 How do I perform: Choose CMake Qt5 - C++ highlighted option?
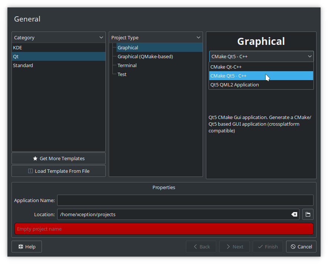(x=261, y=76)
